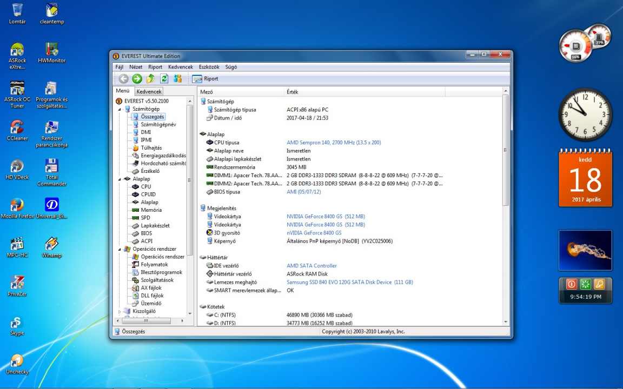Viewport: 623px width, 389px height.
Task: Open the SPD tree item
Action: click(145, 218)
